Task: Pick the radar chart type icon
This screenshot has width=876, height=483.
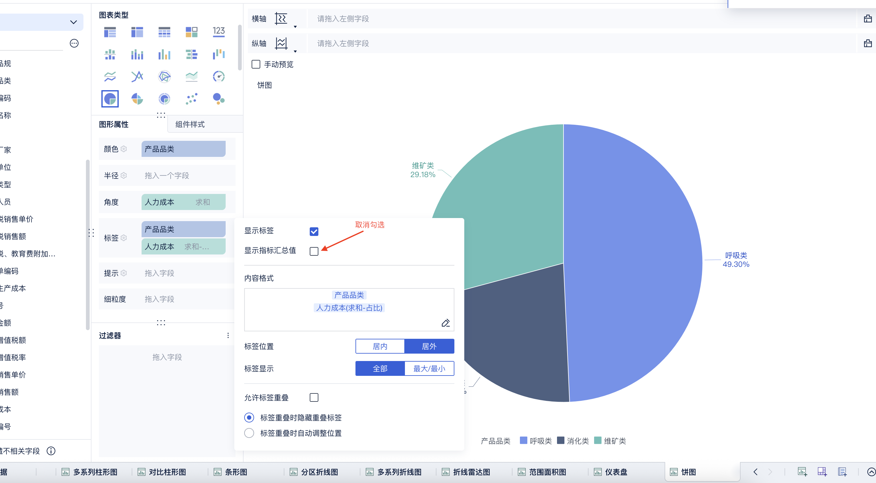Action: point(164,76)
